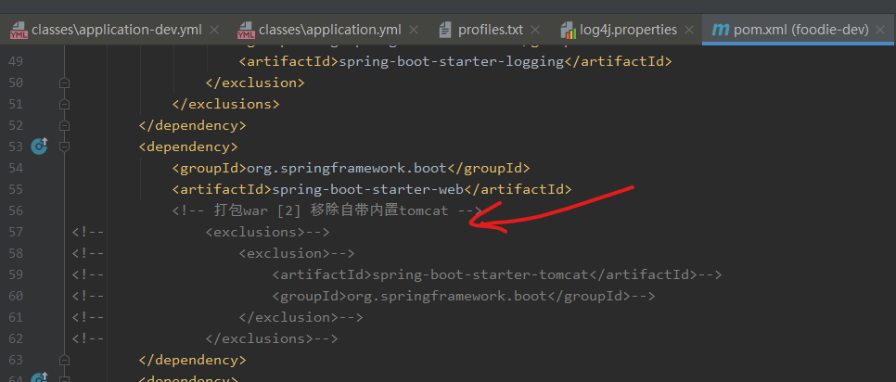The image size is (896, 382).
Task: Close the log4j.properties tab
Action: [x=691, y=30]
